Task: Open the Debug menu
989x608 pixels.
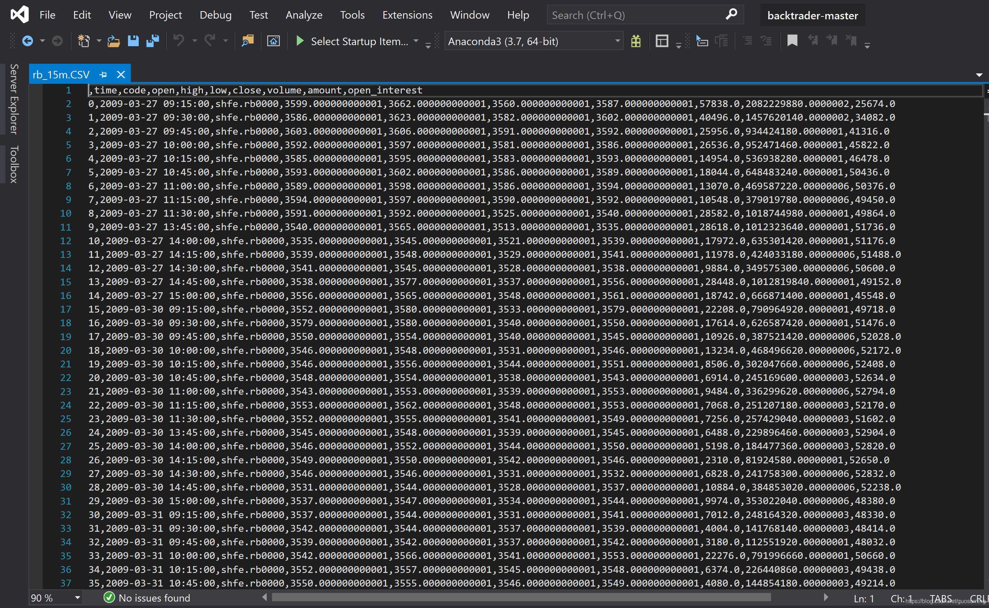Action: click(x=215, y=15)
